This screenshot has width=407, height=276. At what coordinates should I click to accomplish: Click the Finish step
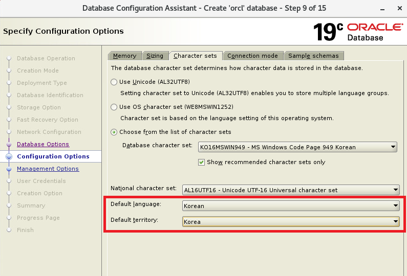[25, 230]
